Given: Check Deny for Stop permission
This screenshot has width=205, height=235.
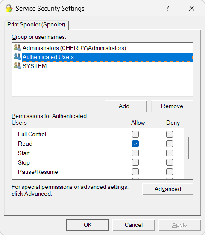Looking at the screenshot, I should click(170, 162).
